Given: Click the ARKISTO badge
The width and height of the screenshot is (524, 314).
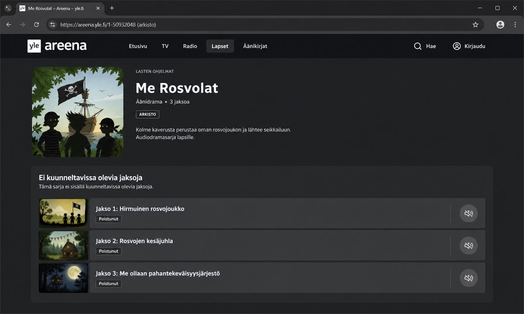Looking at the screenshot, I should click(x=148, y=114).
